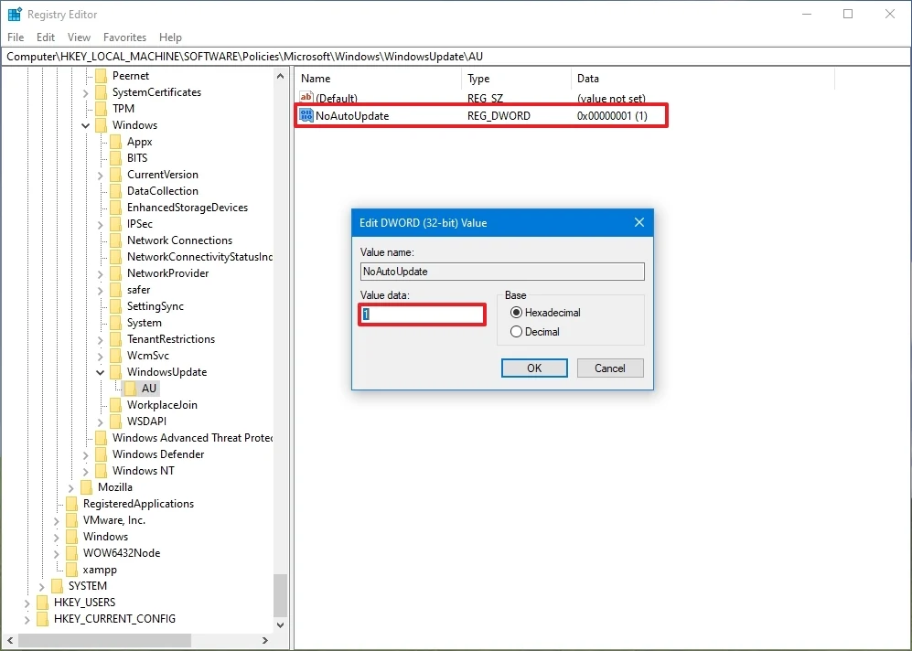This screenshot has width=912, height=651.
Task: Close the Edit DWORD dialog with X
Action: click(x=639, y=222)
